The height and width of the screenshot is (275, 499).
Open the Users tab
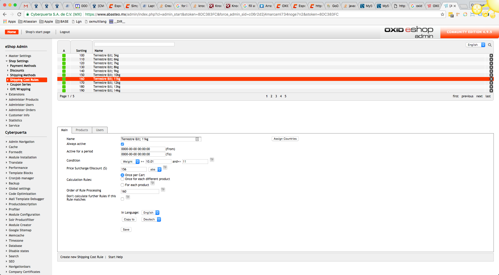click(100, 130)
